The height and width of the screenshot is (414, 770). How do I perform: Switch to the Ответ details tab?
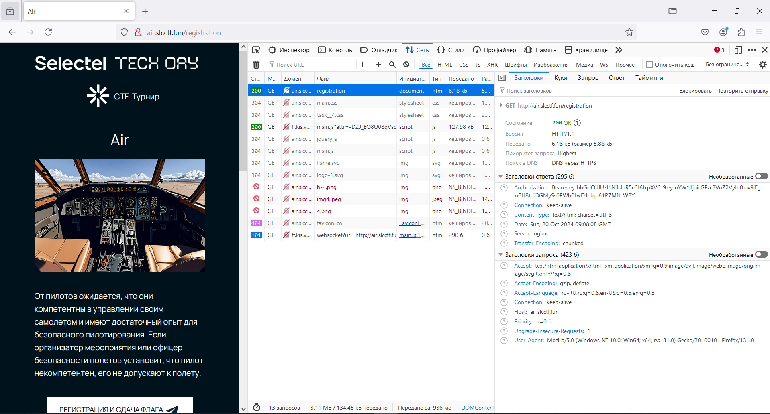[x=617, y=78]
